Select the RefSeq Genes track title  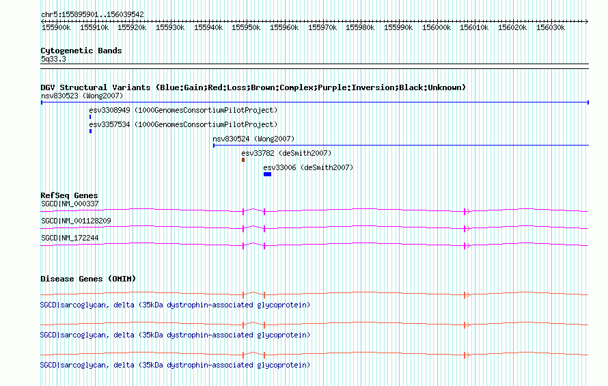pyautogui.click(x=69, y=195)
